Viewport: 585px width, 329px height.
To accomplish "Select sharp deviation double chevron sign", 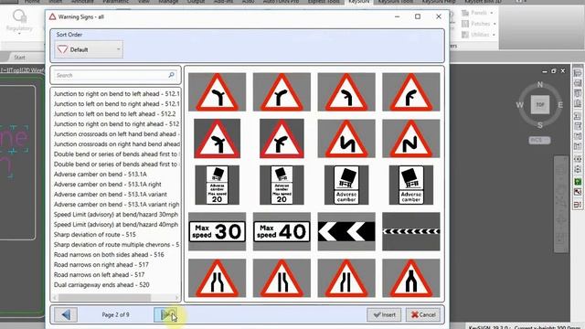I will point(346,231).
